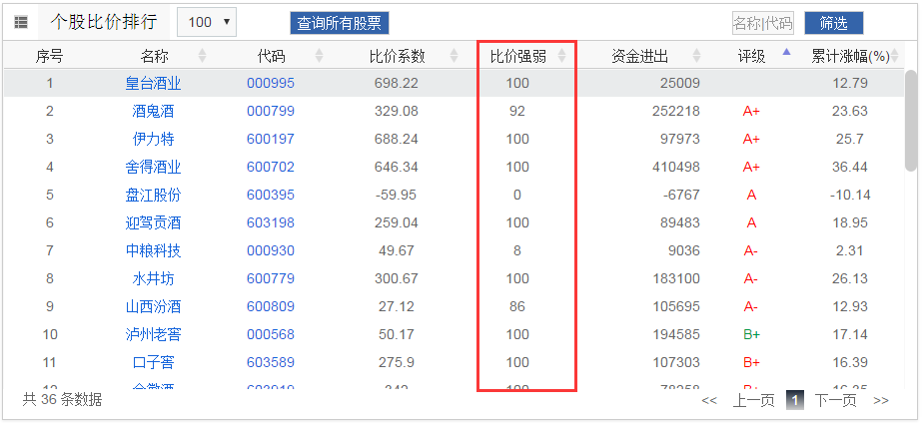Open stock link 伊力特
Viewport: 923px width, 423px height.
[153, 140]
